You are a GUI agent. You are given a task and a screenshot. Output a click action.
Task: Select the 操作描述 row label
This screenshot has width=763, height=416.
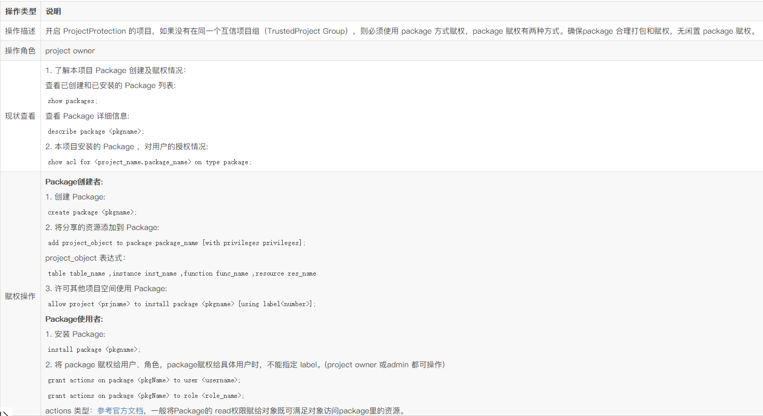20,31
